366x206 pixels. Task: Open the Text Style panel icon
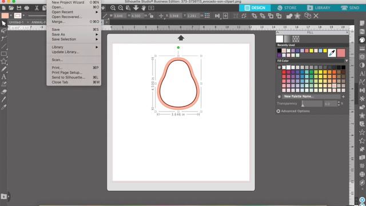point(362,73)
